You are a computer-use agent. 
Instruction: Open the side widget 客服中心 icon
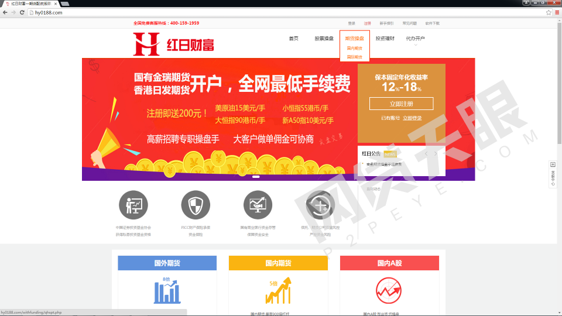tap(553, 164)
